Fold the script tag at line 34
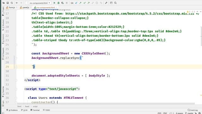 (x=16, y=89)
